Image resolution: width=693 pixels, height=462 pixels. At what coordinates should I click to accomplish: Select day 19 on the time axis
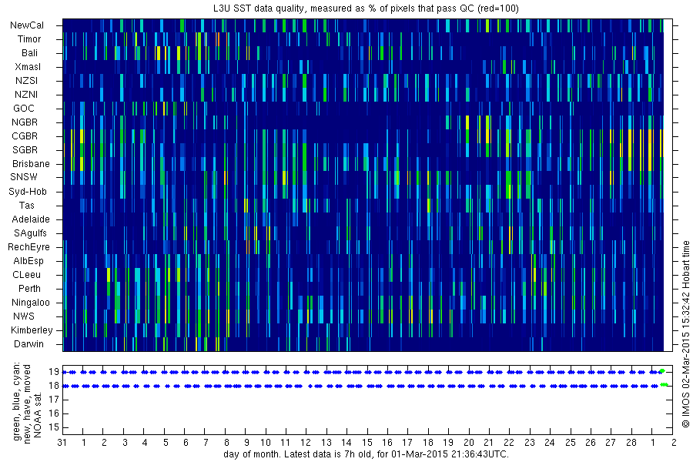448,443
